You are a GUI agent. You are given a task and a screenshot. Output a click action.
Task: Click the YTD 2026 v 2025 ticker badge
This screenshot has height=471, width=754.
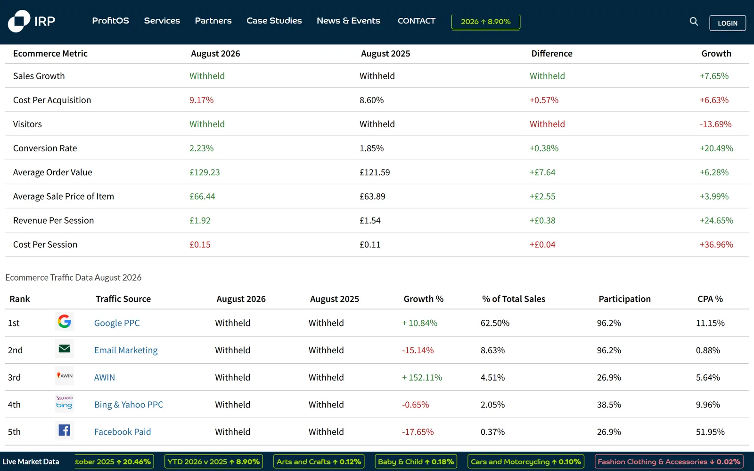click(213, 462)
